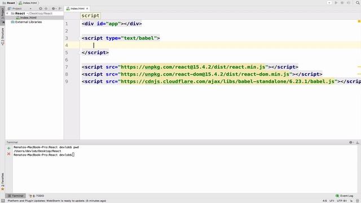
Task: Click the Run play icon
Action: pos(336,3)
